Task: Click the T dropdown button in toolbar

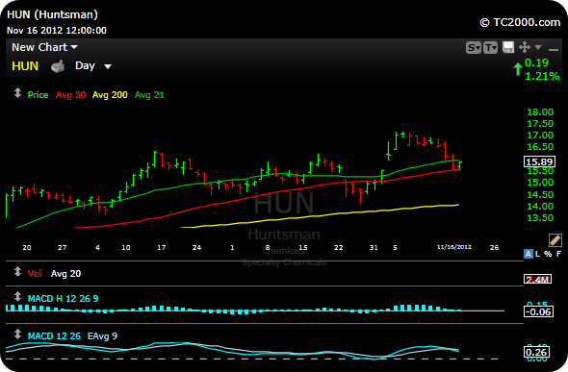Action: click(x=490, y=47)
